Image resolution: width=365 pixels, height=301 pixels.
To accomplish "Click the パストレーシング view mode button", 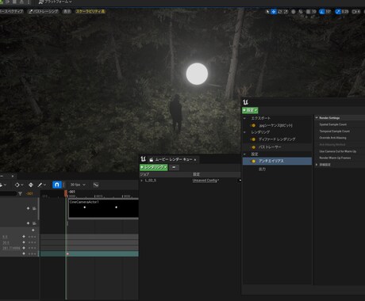I will 43,11.
